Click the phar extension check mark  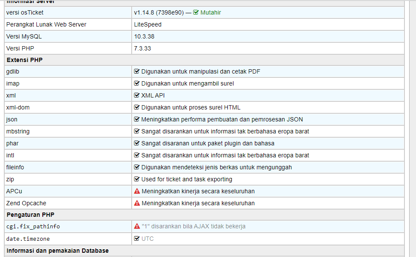tap(137, 143)
